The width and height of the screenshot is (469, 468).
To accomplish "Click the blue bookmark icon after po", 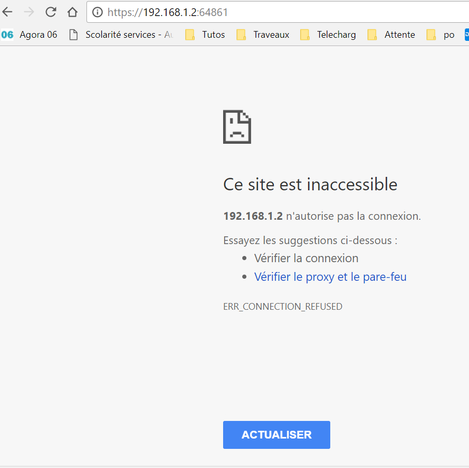I will [x=466, y=35].
